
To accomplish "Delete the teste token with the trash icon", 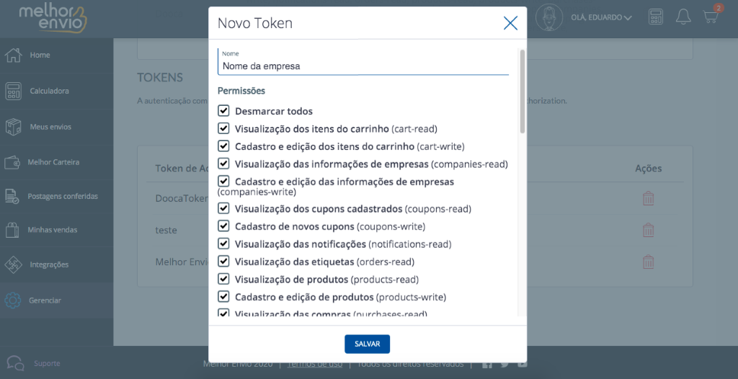I will 648,231.
